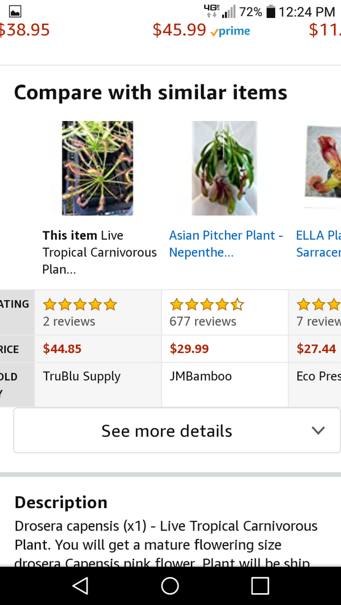Tap the $38.95 price above
Viewport: 341px width, 605px height.
[25, 30]
